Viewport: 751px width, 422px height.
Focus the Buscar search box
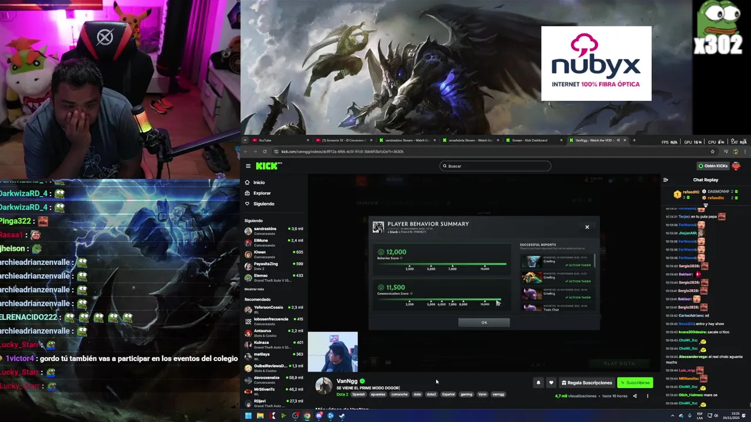coord(495,166)
